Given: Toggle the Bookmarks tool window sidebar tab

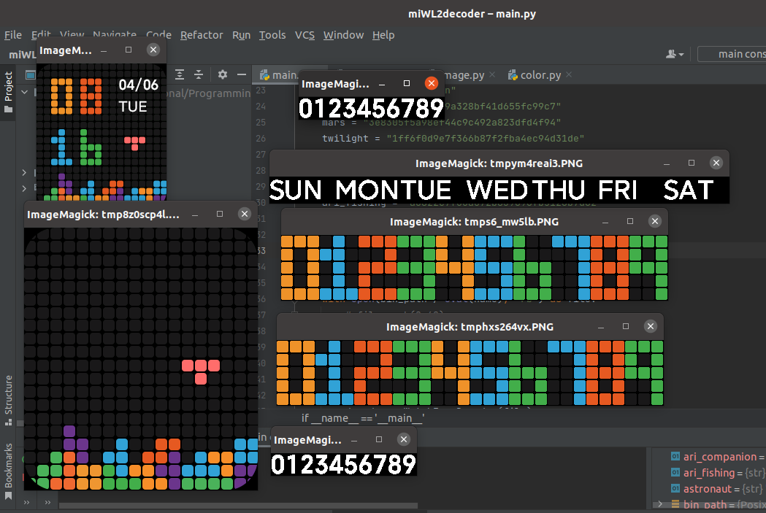Looking at the screenshot, I should click(8, 471).
